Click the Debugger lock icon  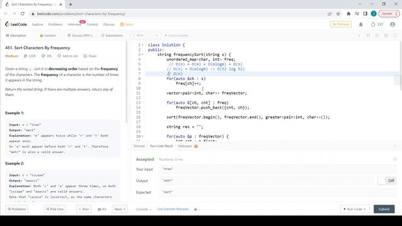point(196,146)
